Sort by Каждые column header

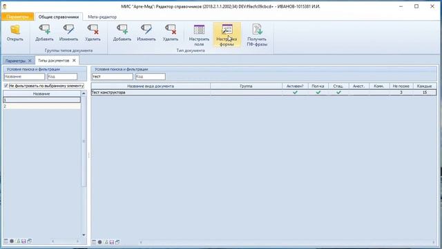pyautogui.click(x=425, y=86)
